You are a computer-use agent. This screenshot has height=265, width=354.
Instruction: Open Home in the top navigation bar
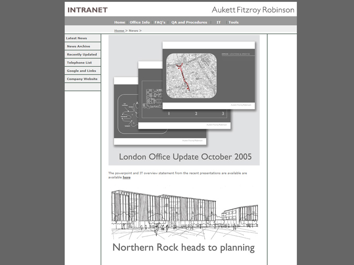click(119, 23)
